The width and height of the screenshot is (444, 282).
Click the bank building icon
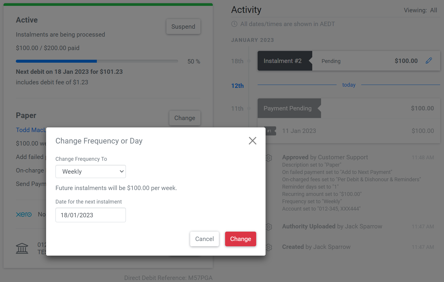point(22,248)
